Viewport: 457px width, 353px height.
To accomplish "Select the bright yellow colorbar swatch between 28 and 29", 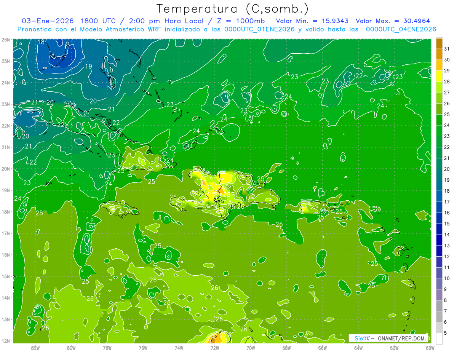I will (x=439, y=76).
